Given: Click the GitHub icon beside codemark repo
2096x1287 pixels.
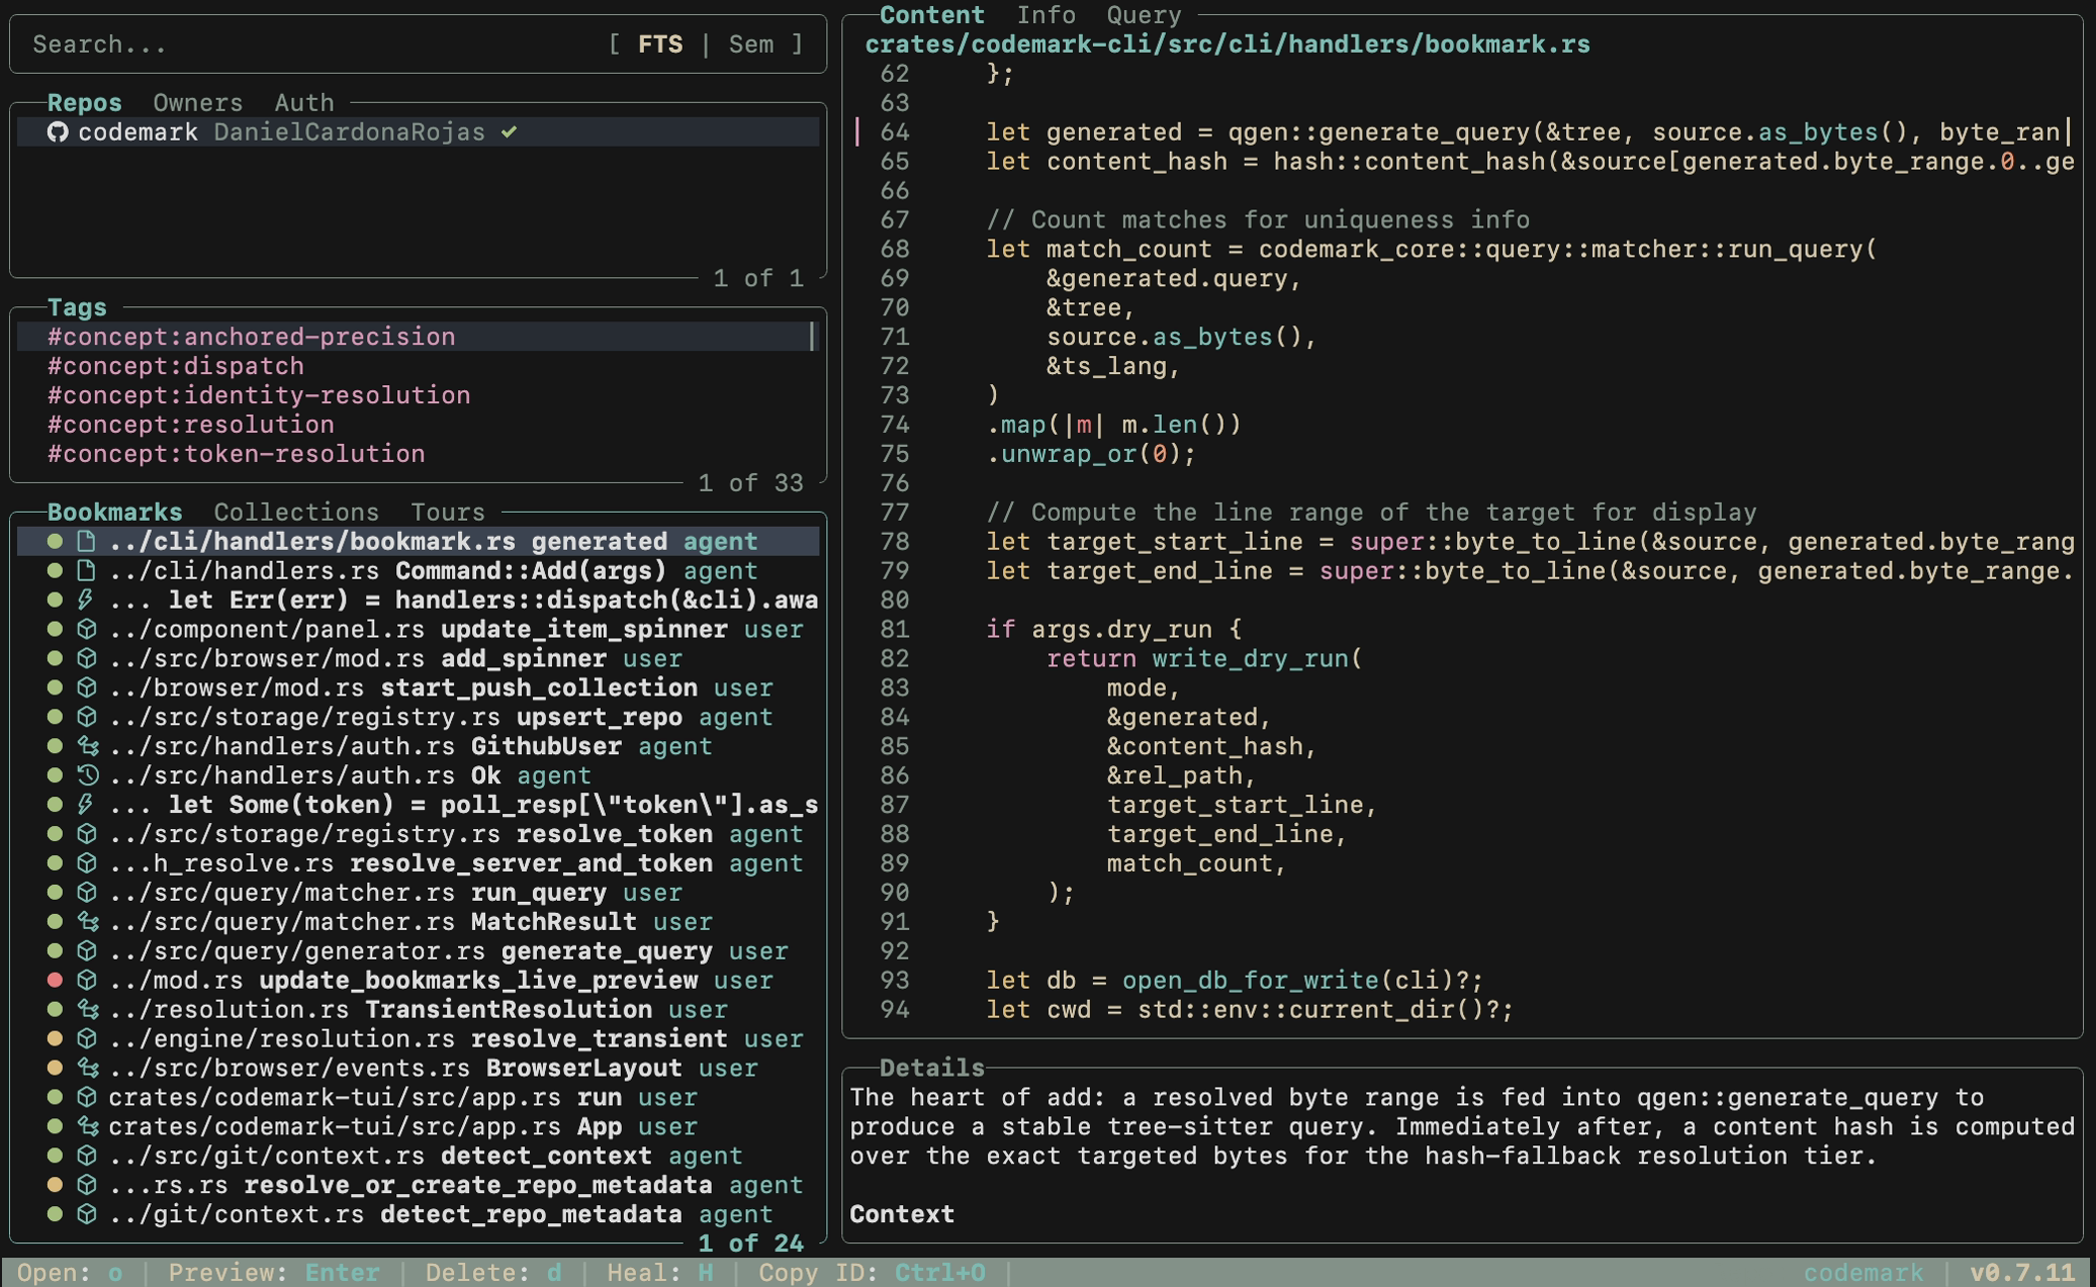Looking at the screenshot, I should pos(57,132).
